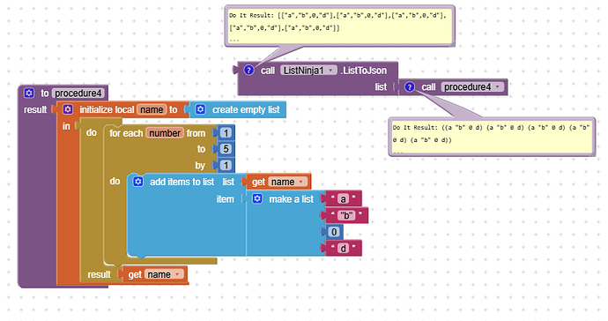Select the 'for each' loop block
608x321 pixels.
[x=126, y=133]
